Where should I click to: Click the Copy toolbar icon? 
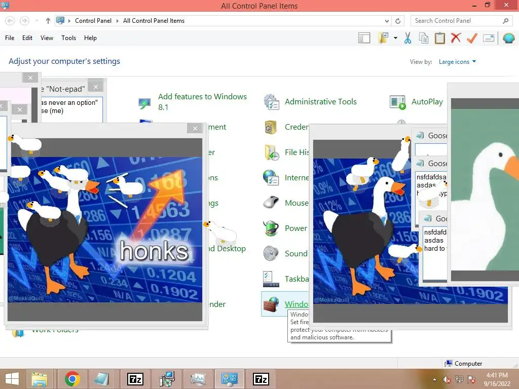click(x=424, y=38)
